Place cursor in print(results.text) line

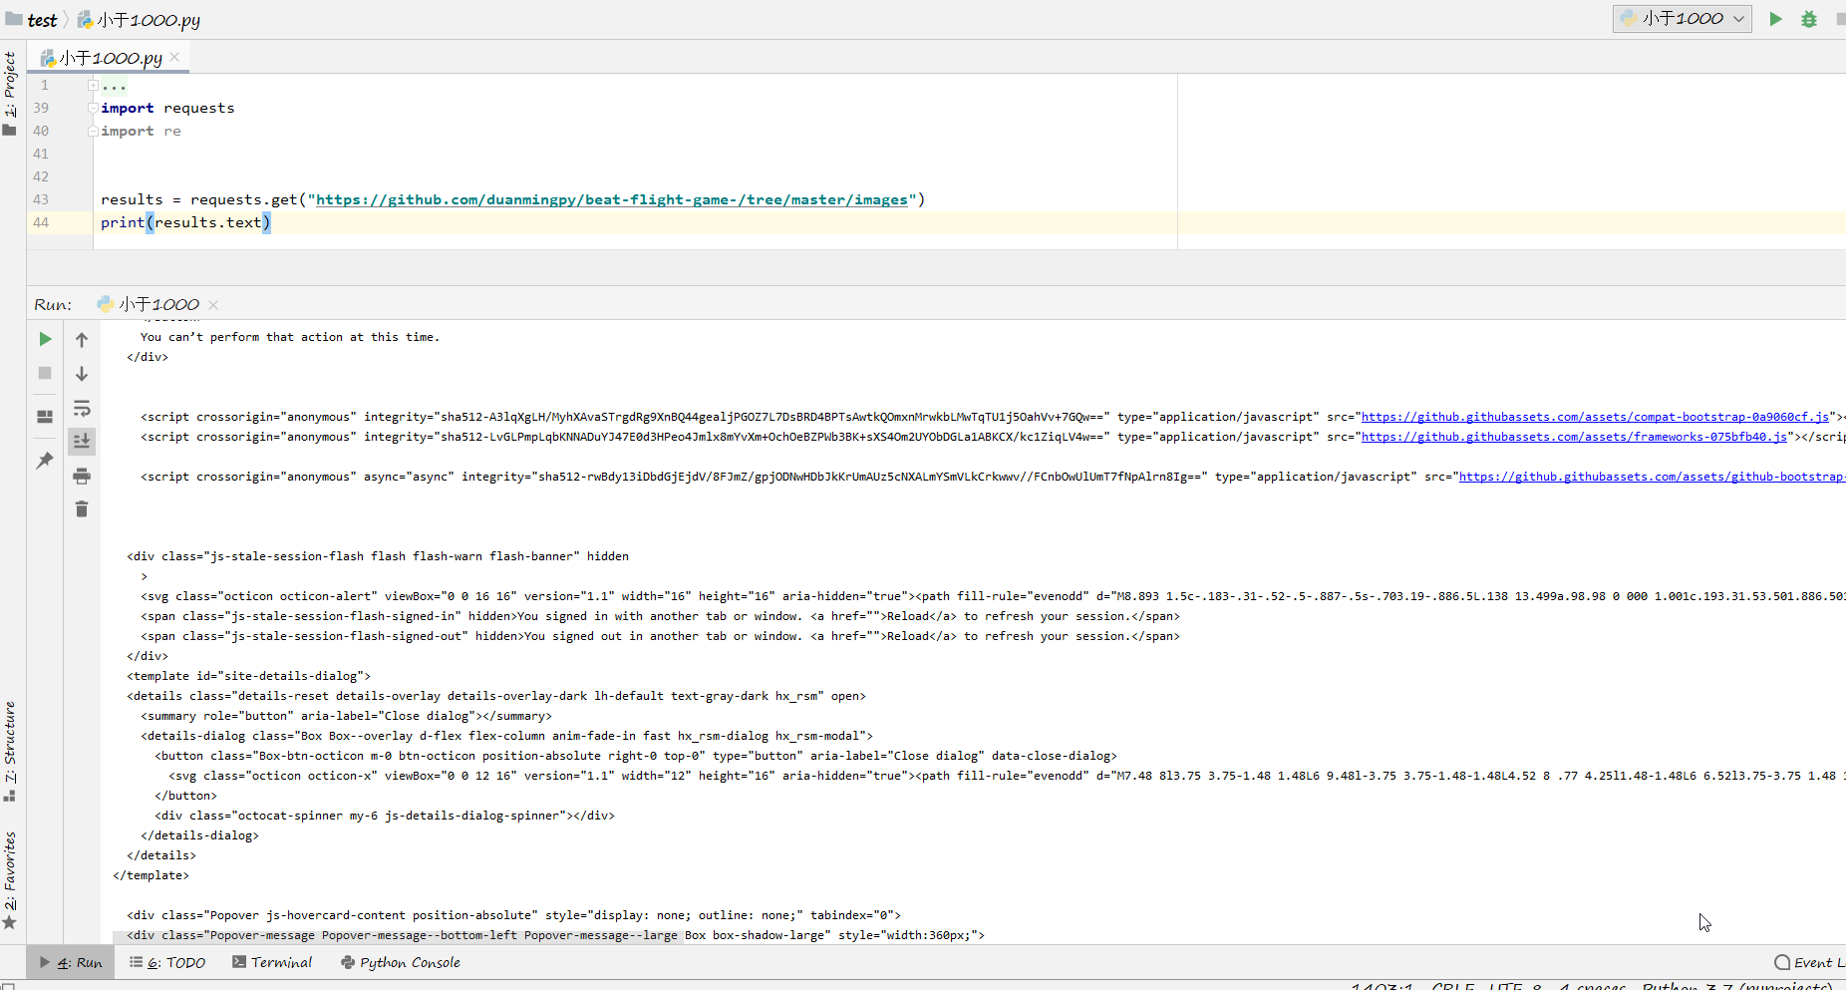coord(185,222)
